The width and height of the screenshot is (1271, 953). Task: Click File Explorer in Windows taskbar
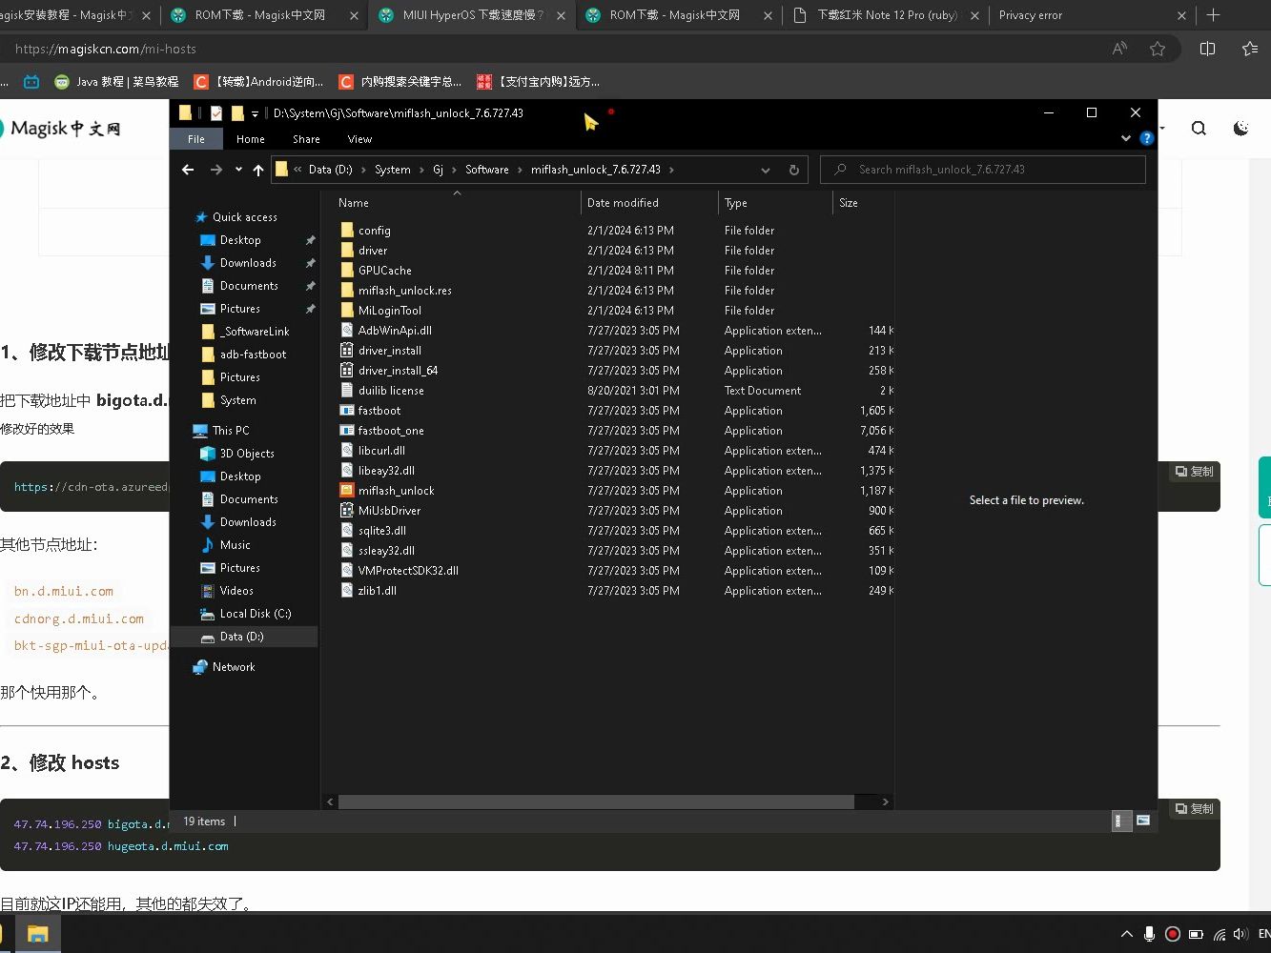(x=37, y=934)
